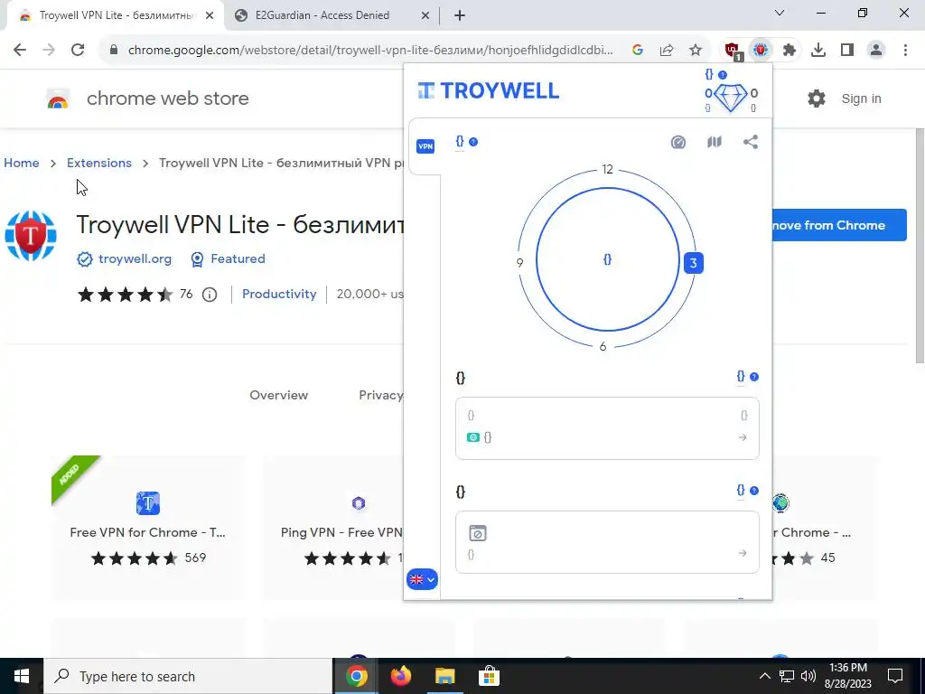
Task: Open the notification center
Action: pyautogui.click(x=895, y=676)
